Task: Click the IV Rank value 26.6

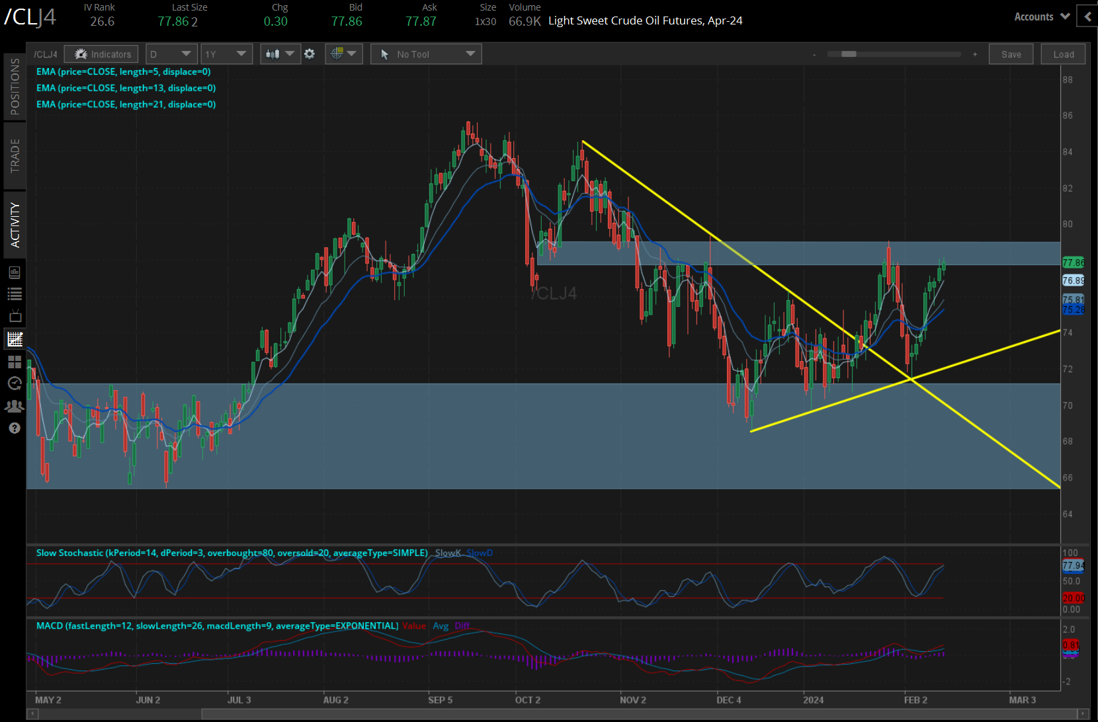Action: coord(103,21)
